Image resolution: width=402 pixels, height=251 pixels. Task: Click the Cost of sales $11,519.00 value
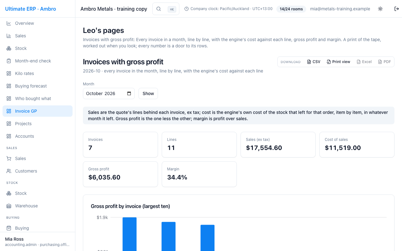[x=343, y=148]
